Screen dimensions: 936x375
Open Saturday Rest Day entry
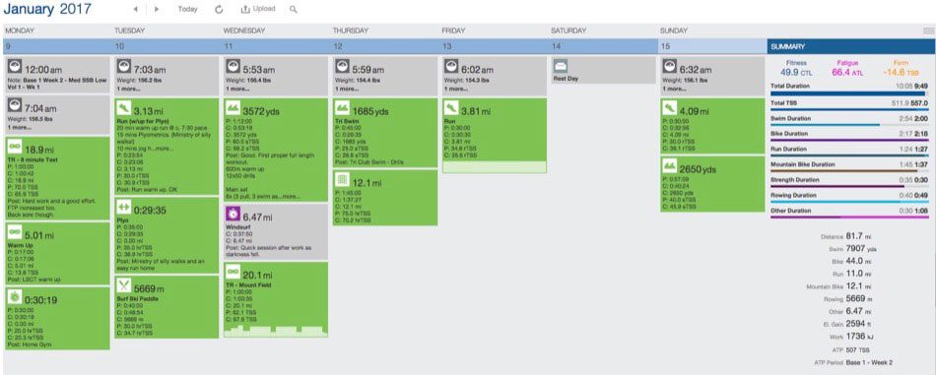tap(603, 70)
